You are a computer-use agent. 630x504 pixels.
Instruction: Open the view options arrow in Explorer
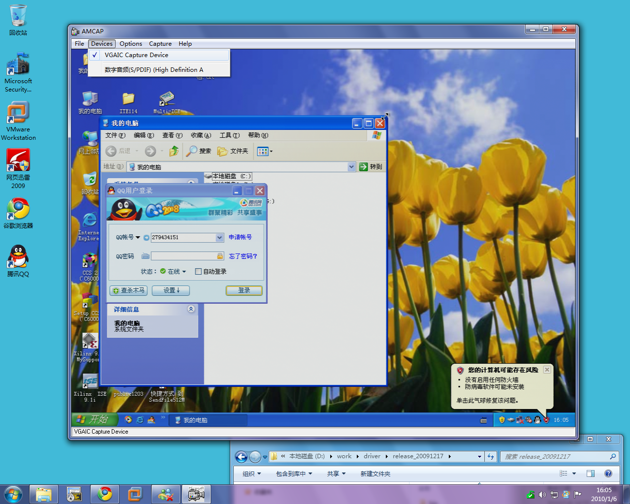coord(574,473)
